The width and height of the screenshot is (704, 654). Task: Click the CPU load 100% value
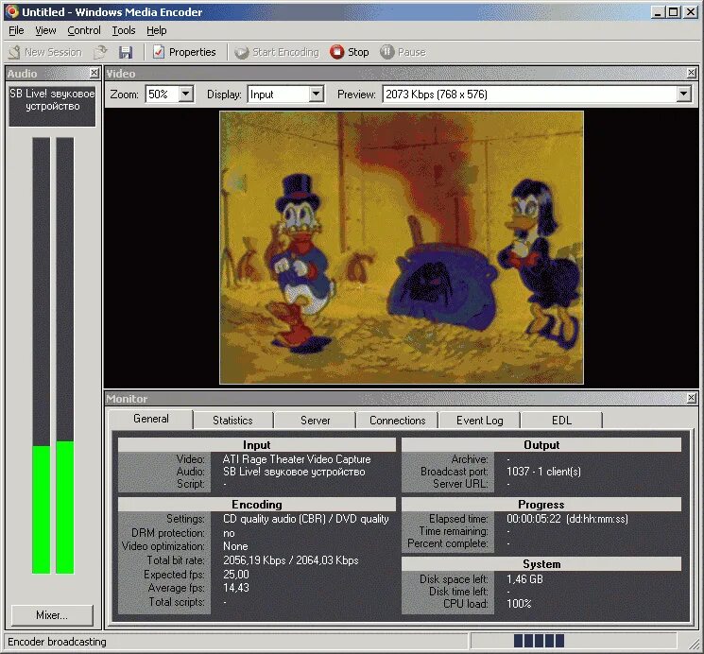point(519,604)
